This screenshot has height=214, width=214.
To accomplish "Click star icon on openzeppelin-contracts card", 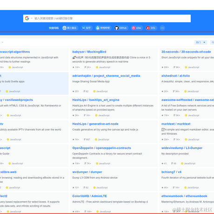I will coord(73,163).
